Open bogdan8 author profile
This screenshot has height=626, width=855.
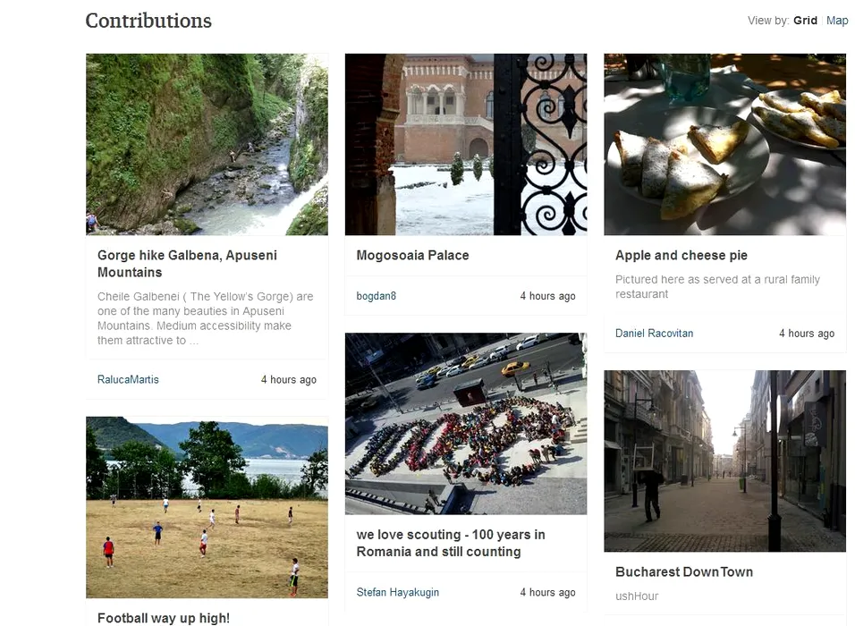coord(376,296)
